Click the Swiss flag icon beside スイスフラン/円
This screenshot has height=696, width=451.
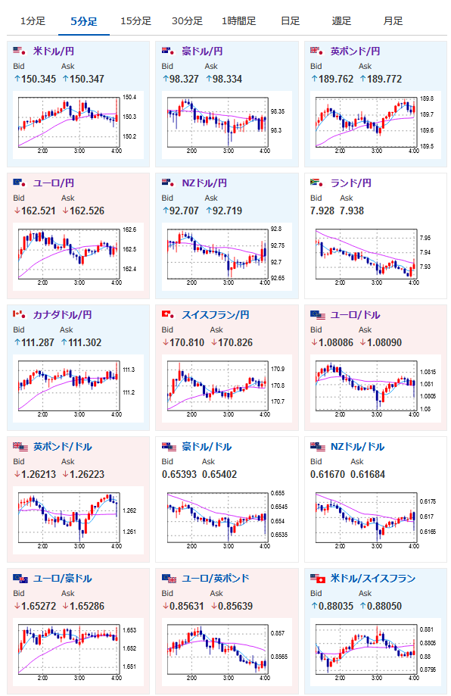168,314
